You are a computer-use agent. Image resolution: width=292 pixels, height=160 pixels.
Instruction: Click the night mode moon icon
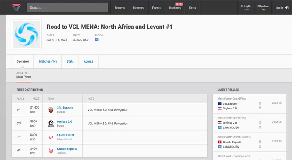242,6
